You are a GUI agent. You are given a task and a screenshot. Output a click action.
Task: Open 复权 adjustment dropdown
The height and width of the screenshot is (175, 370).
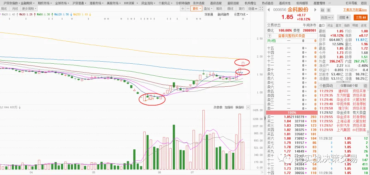196,9
